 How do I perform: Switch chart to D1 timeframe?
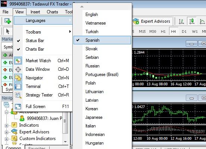(184, 32)
